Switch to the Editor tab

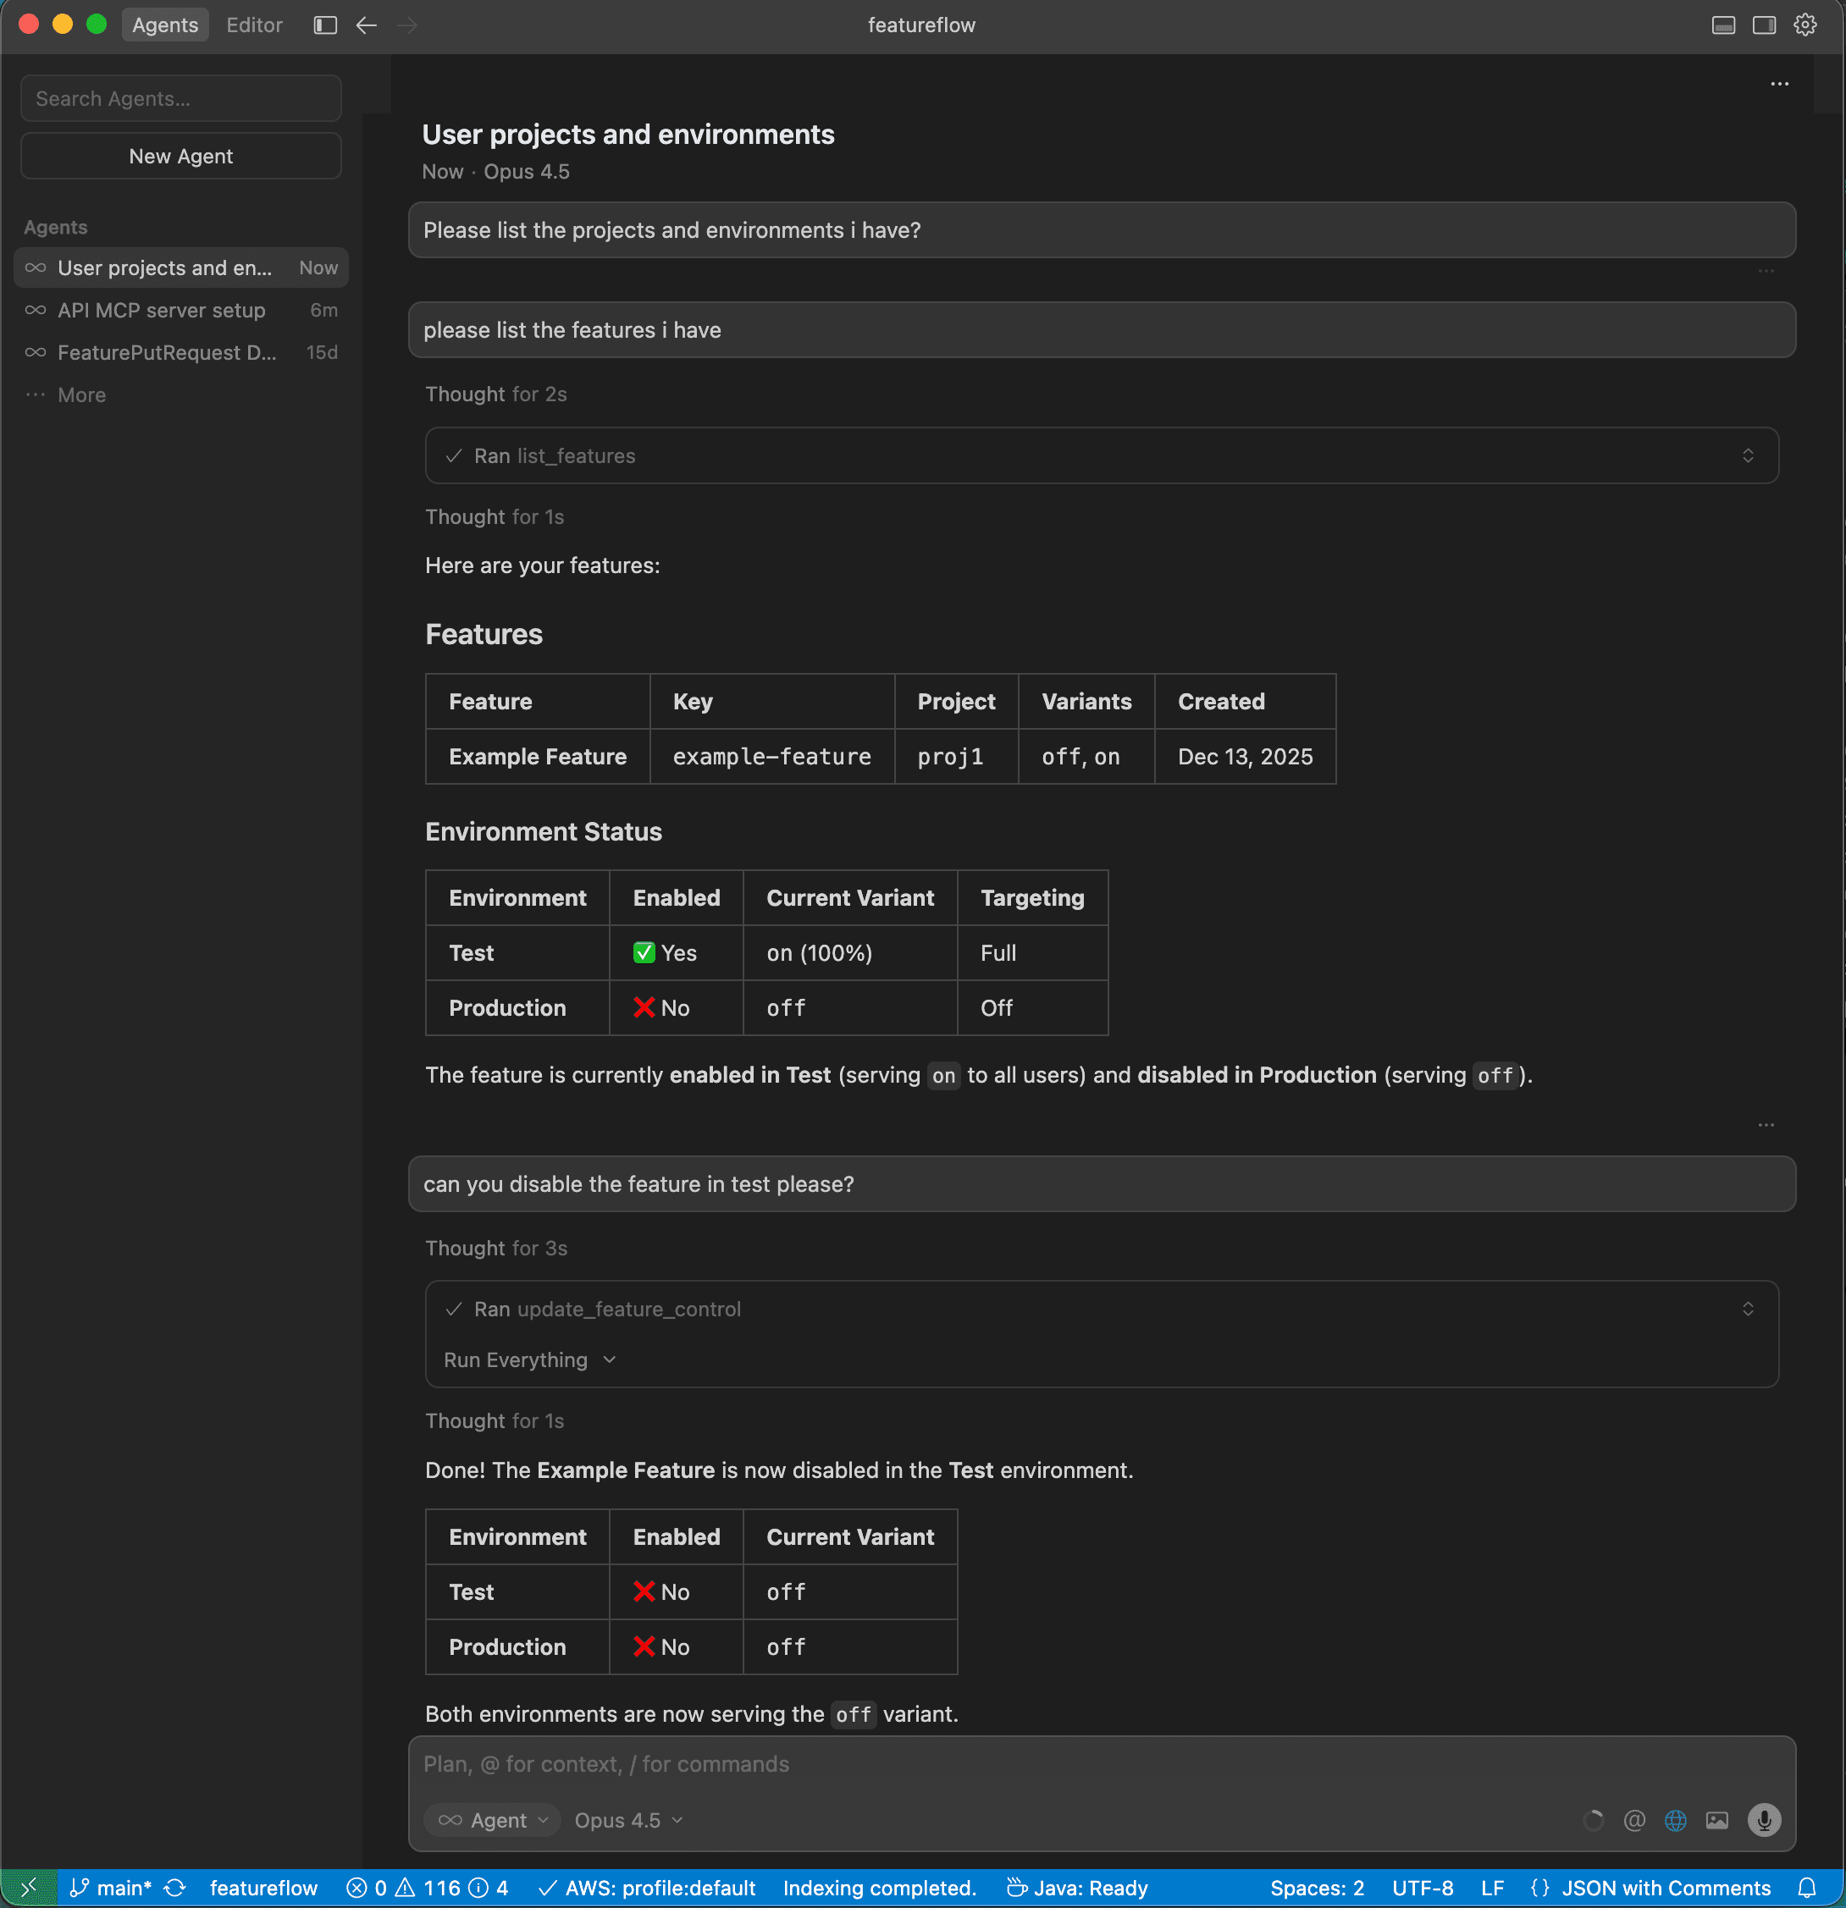pos(254,25)
